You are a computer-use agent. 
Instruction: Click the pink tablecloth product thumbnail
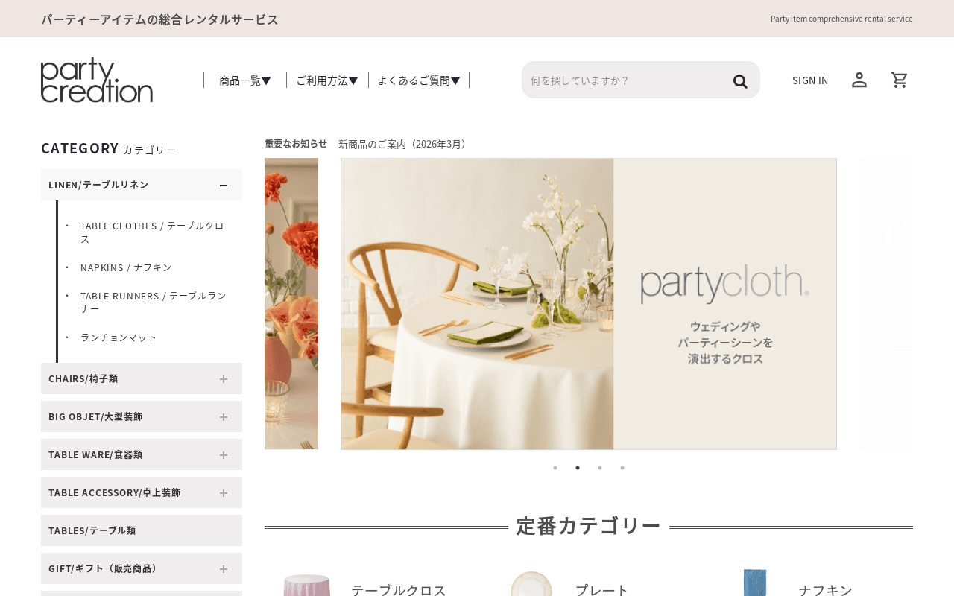306,585
